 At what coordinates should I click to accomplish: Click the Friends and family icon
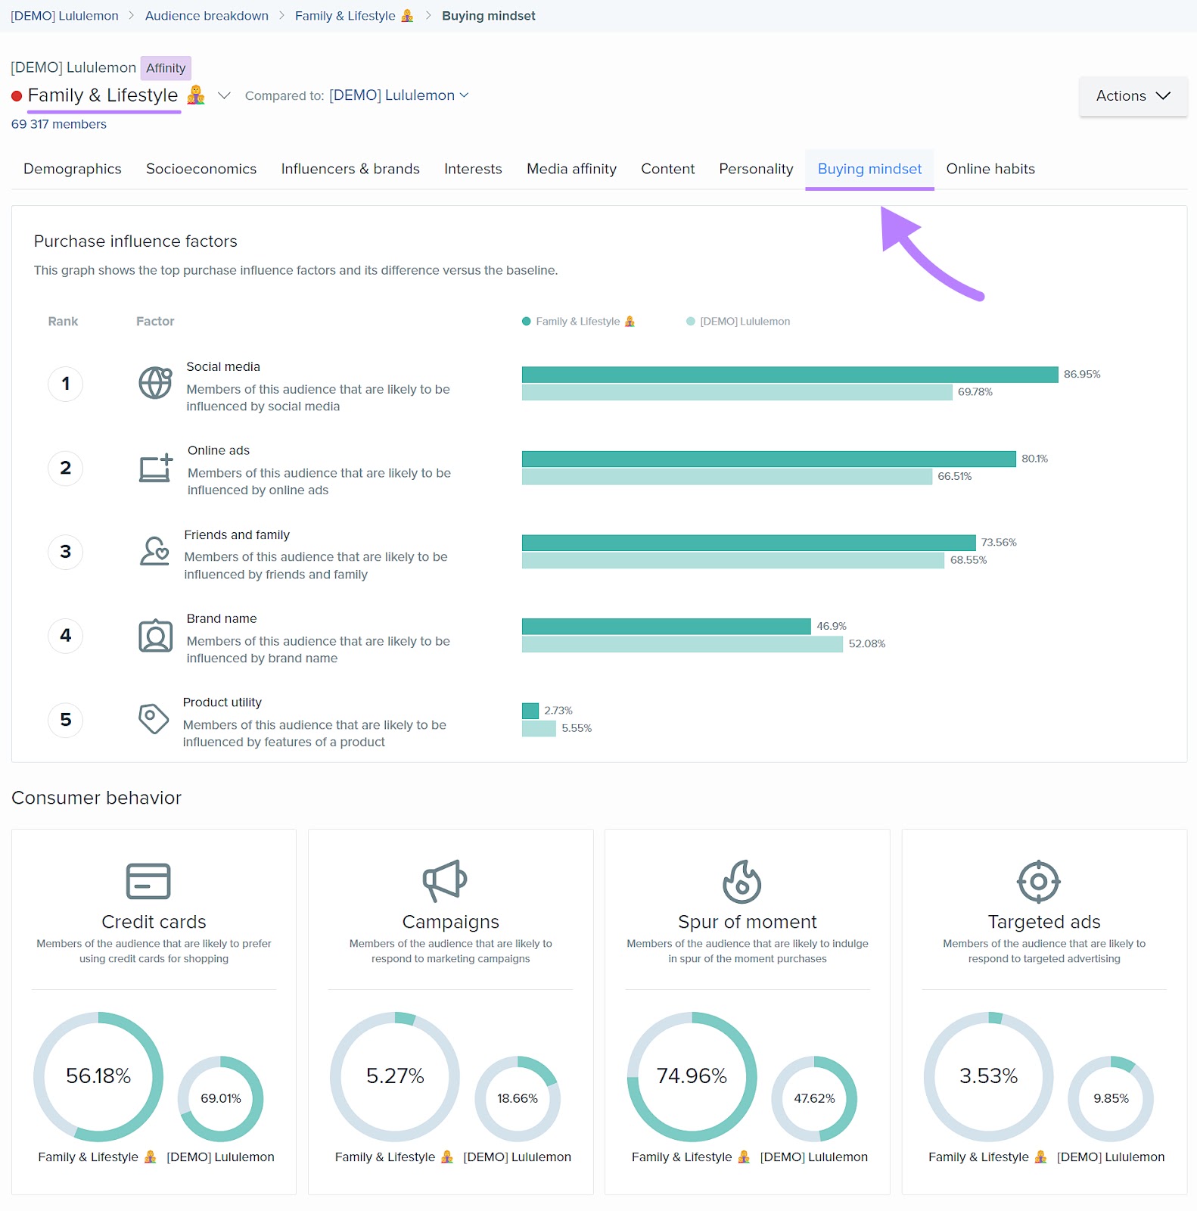[x=154, y=551]
